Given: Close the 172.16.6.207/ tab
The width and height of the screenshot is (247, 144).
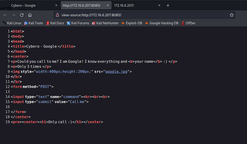Looking at the screenshot, I should click(x=159, y=5).
